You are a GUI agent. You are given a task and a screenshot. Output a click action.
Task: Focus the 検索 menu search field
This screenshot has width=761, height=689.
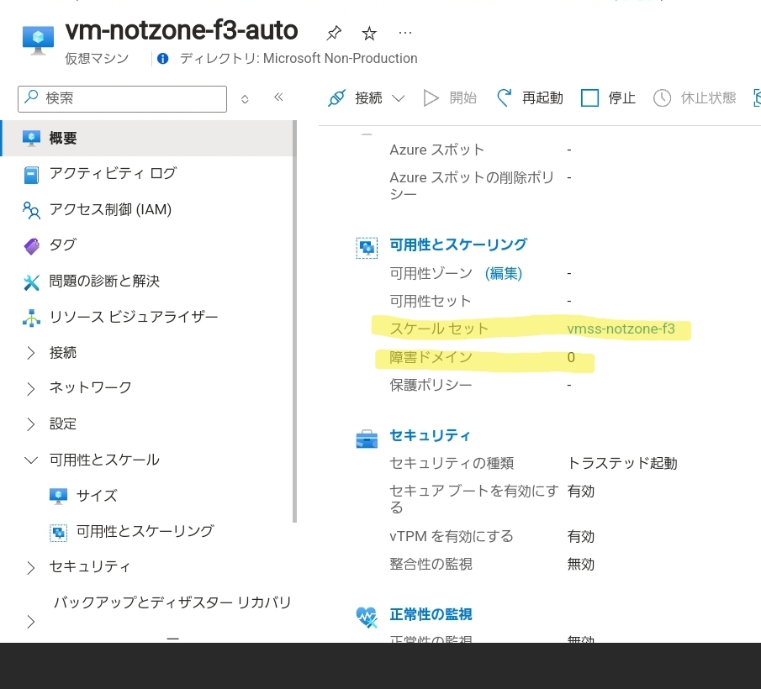pos(122,99)
